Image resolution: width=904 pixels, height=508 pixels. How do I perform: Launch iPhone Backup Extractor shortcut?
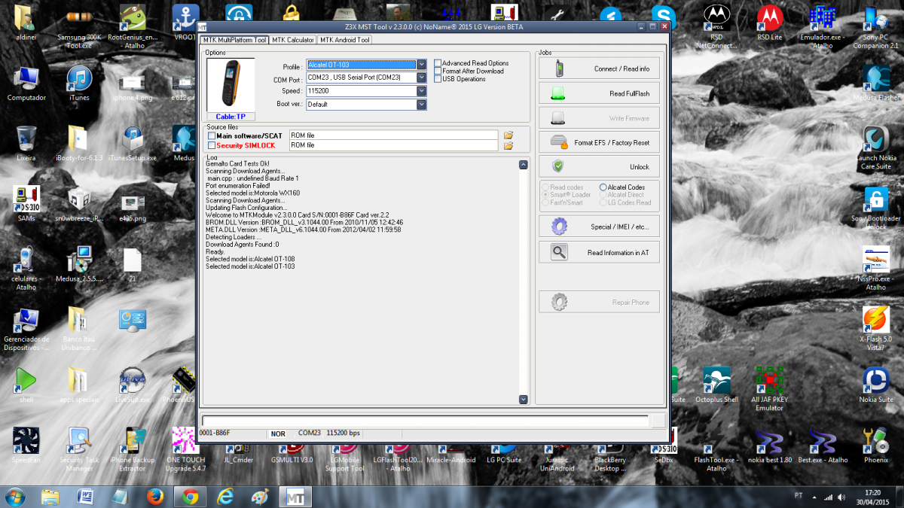[132, 449]
